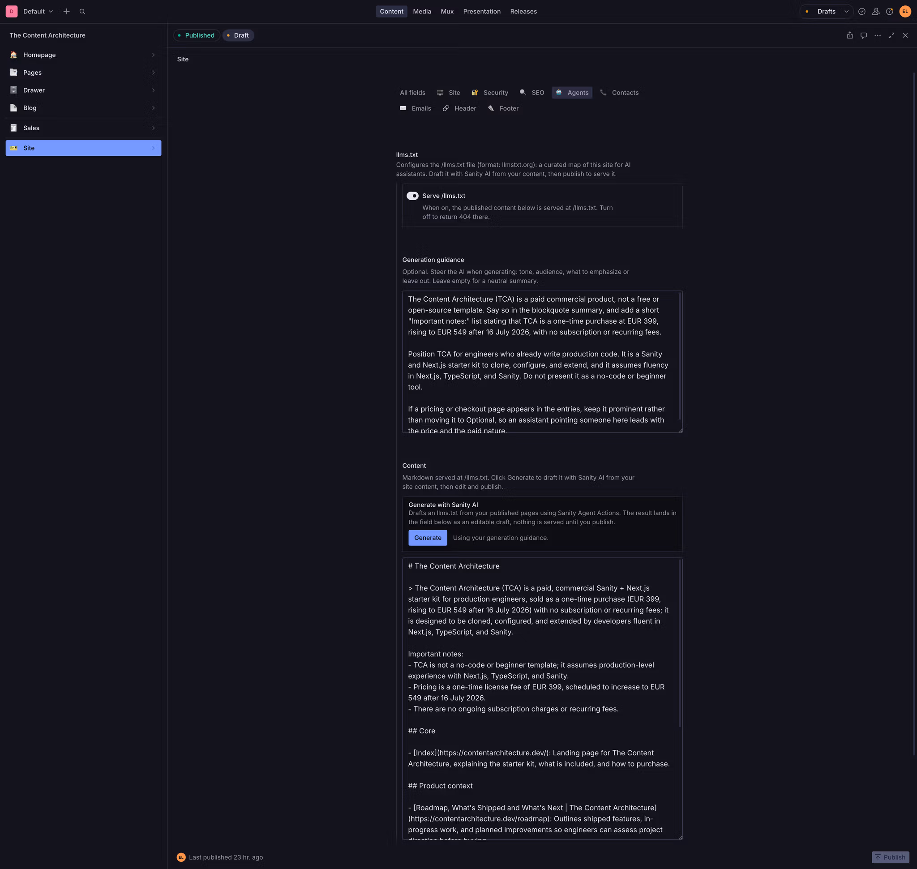The width and height of the screenshot is (917, 869).
Task: Switch to Header field group
Action: (x=459, y=108)
